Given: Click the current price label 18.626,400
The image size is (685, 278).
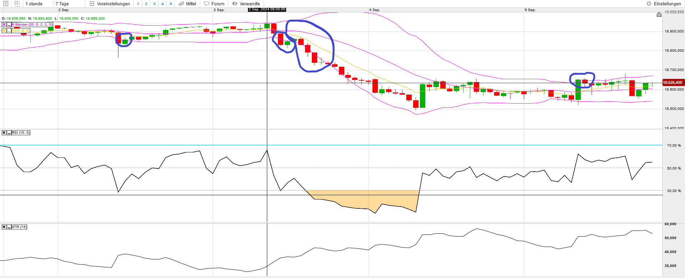Looking at the screenshot, I should click(x=673, y=82).
